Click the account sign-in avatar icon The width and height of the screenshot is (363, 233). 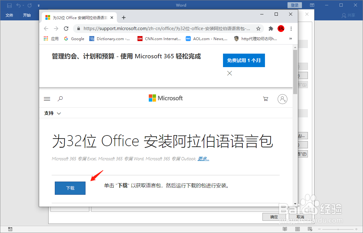(x=283, y=99)
